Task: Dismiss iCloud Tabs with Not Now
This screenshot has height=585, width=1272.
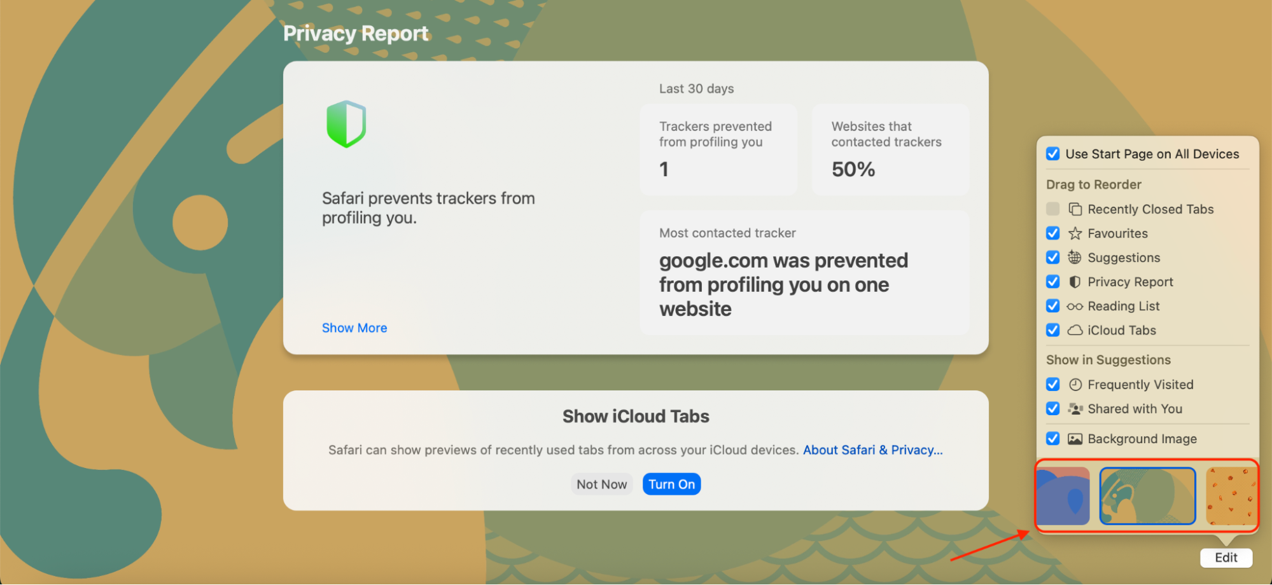Action: (601, 485)
